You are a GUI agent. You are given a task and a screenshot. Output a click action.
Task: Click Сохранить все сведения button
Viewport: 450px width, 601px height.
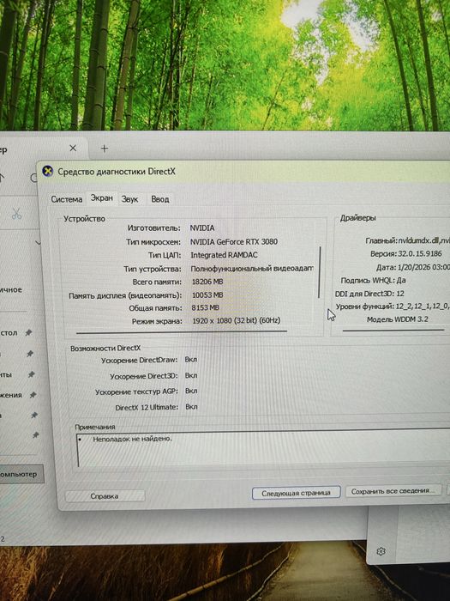coord(393,491)
